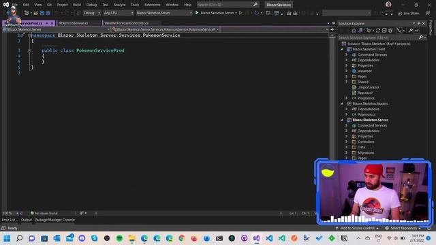Open the Output tab
Screen dimensions: 436x245
pos(27,220)
